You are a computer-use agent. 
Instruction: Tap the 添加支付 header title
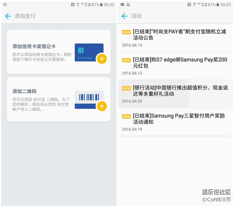click(x=25, y=16)
